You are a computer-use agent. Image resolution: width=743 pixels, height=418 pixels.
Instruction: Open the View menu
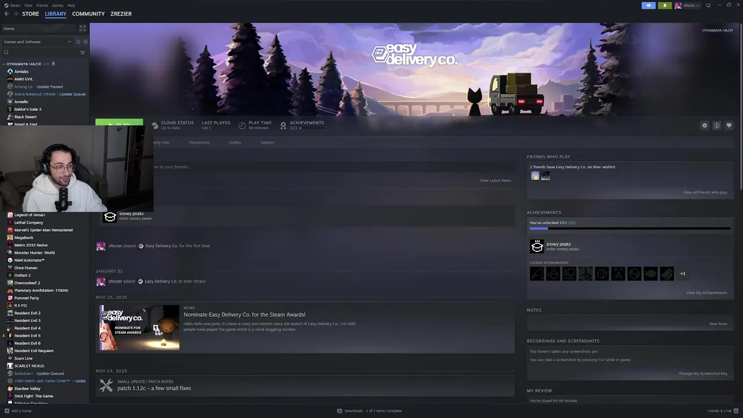[28, 5]
